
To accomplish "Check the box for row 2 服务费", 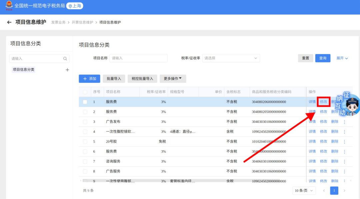I will pos(85,112).
